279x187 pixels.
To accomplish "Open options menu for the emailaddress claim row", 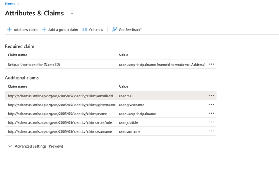I will point(211,96).
